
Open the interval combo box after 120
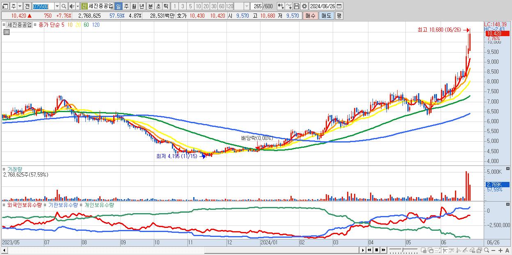coord(242,6)
